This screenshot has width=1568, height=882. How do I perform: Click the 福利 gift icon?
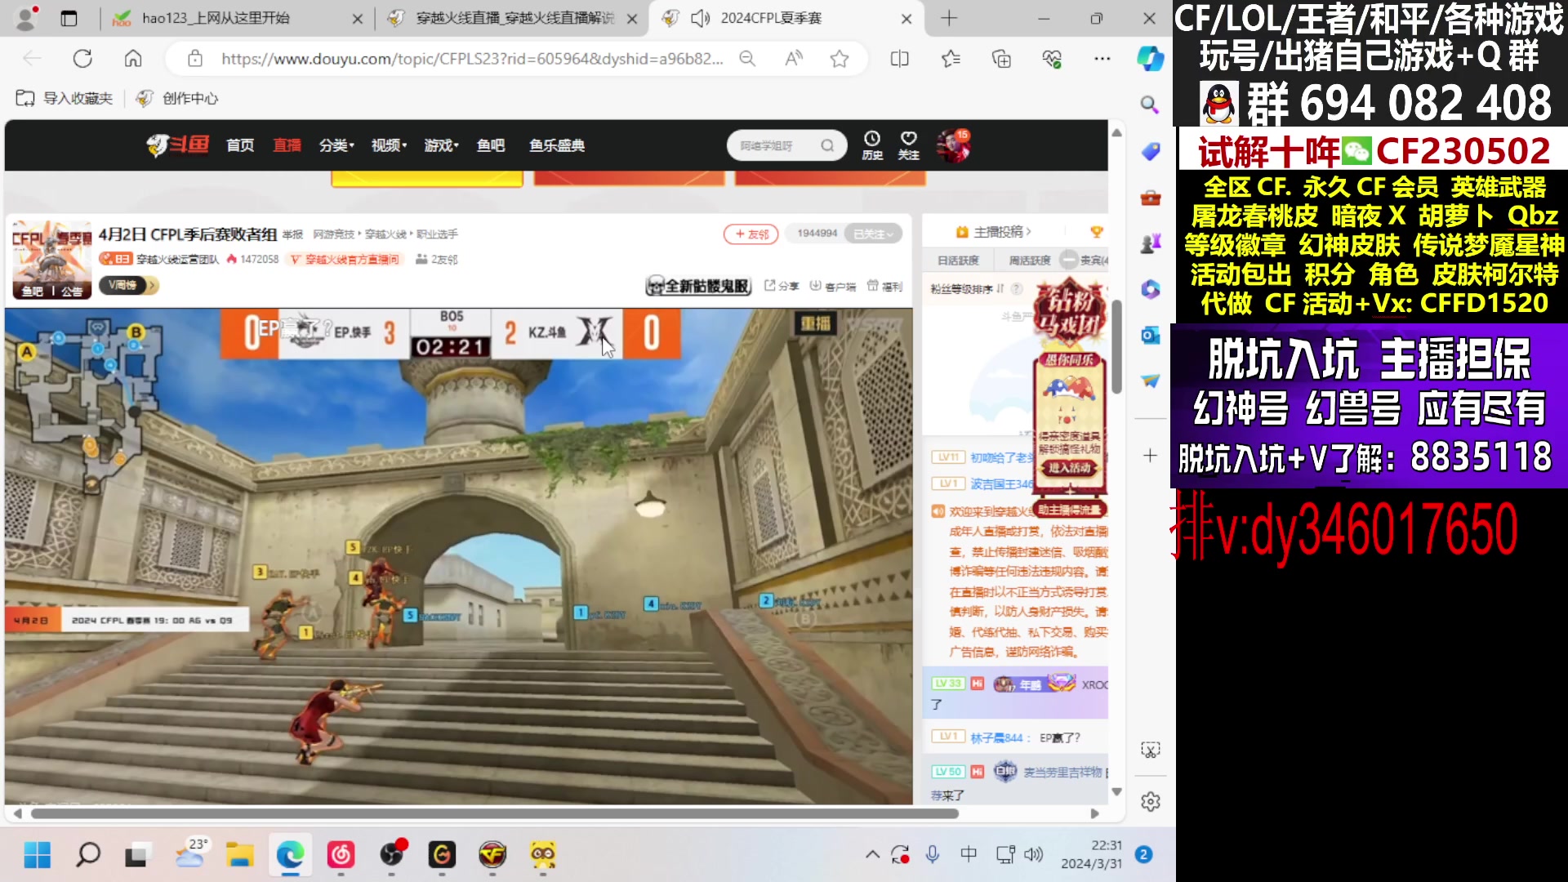point(884,286)
